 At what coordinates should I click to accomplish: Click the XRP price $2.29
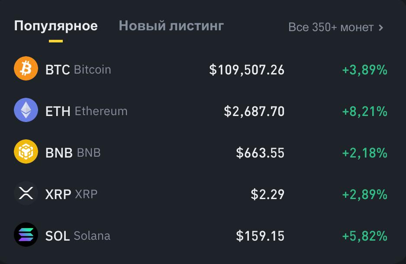click(x=267, y=194)
